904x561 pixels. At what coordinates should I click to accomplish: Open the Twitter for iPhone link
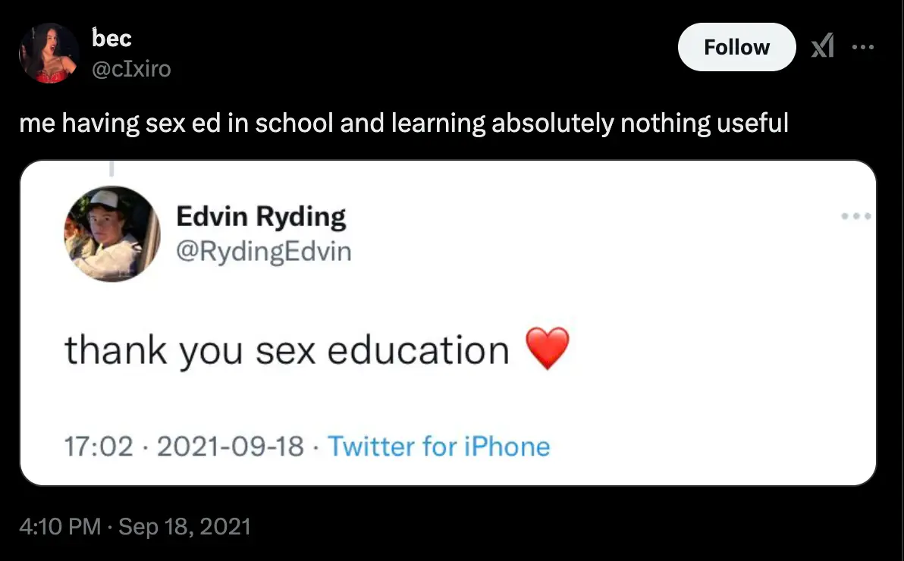tap(438, 446)
